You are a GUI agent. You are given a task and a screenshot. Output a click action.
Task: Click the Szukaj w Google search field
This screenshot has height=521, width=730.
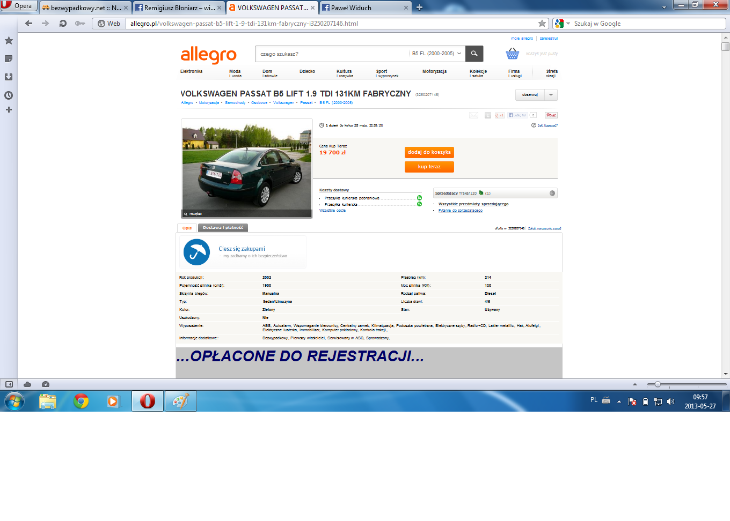(x=648, y=24)
